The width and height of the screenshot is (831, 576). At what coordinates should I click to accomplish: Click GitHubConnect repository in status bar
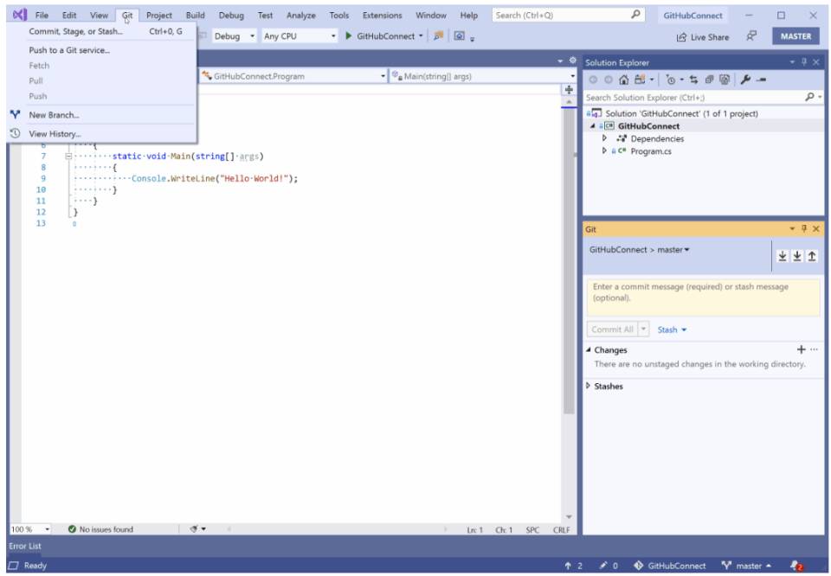pyautogui.click(x=670, y=566)
